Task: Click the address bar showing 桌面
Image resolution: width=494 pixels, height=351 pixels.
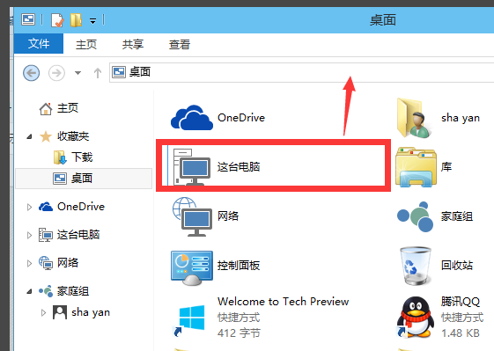Action: coord(301,72)
